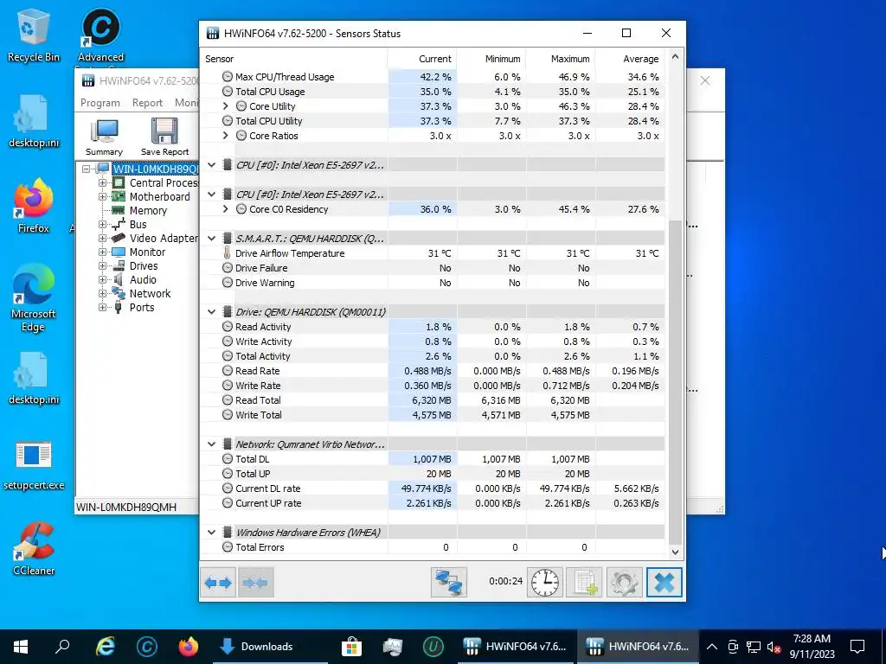Select the Max CPU/Thread Usage row

point(433,77)
